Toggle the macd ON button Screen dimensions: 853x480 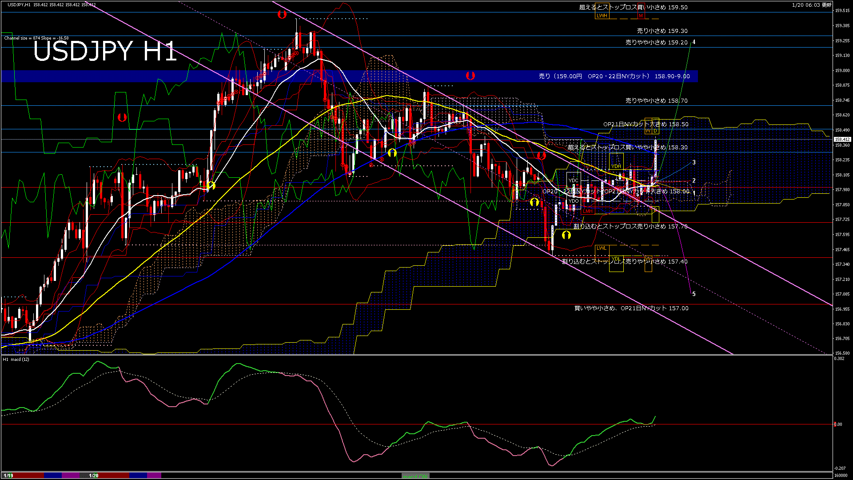(x=415, y=476)
